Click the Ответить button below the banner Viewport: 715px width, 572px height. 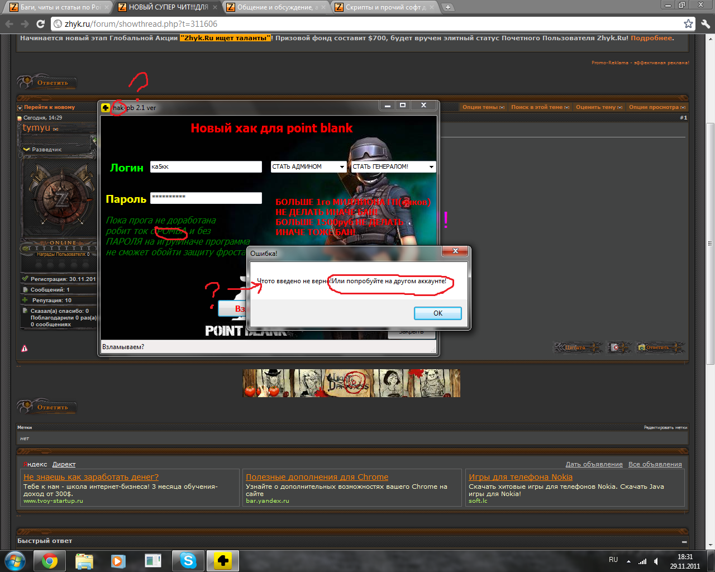[47, 407]
